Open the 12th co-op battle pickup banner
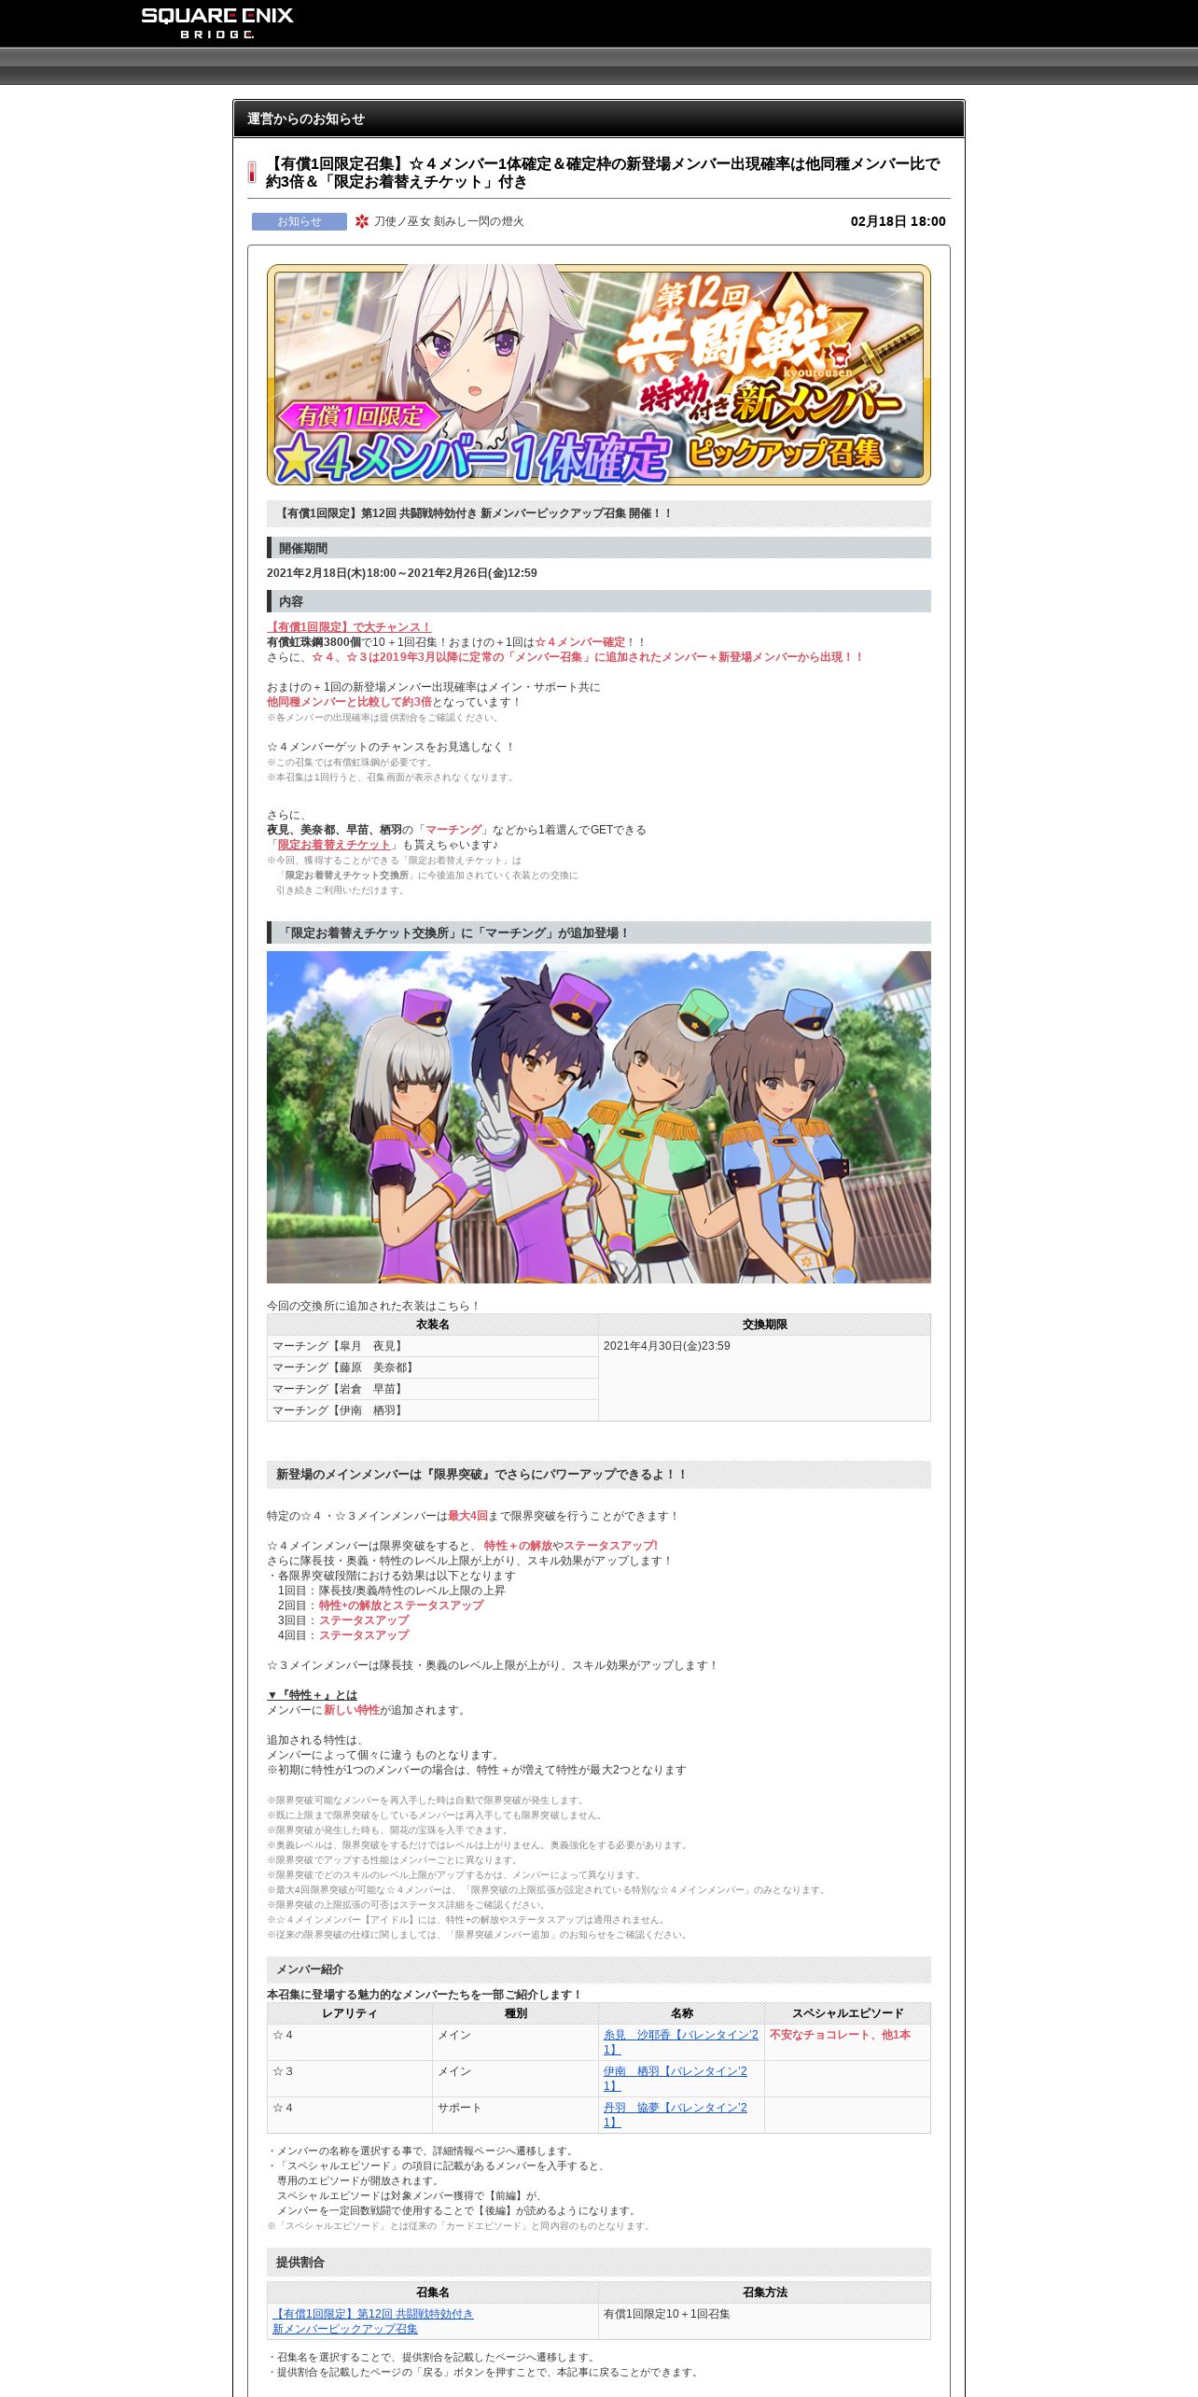Screen dimensions: 1198x2397 click(598, 374)
